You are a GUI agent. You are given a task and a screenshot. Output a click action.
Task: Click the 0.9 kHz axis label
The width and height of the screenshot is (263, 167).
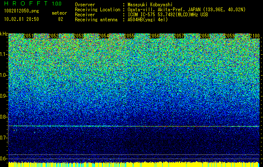point(3,96)
